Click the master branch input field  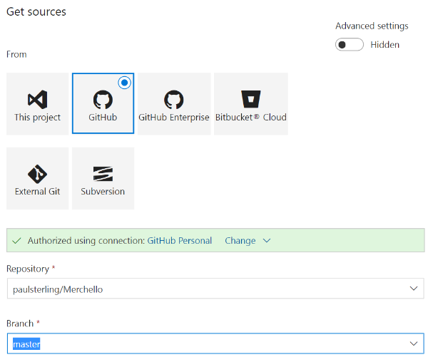coord(215,343)
